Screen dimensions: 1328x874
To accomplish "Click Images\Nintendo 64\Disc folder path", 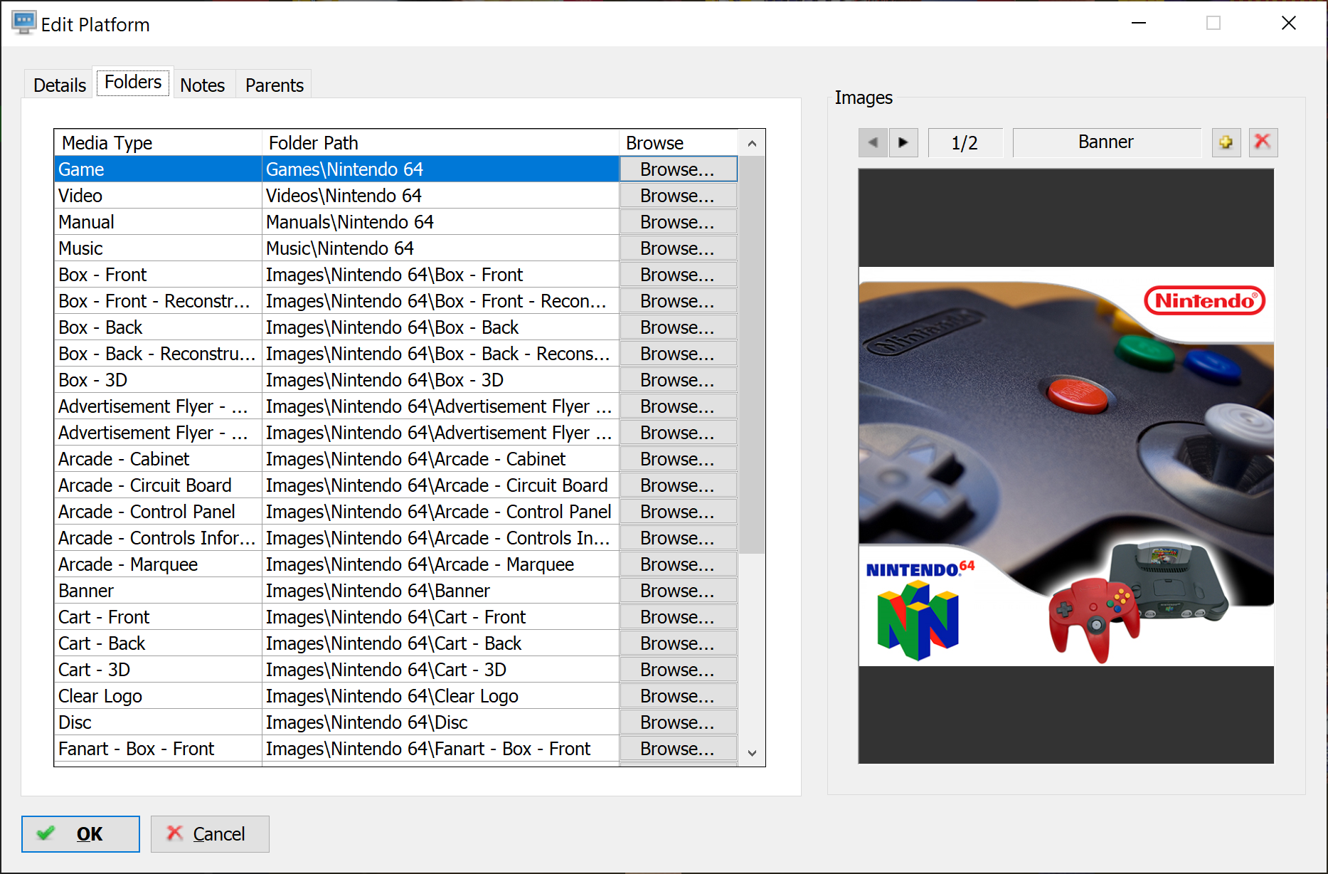I will pyautogui.click(x=441, y=722).
